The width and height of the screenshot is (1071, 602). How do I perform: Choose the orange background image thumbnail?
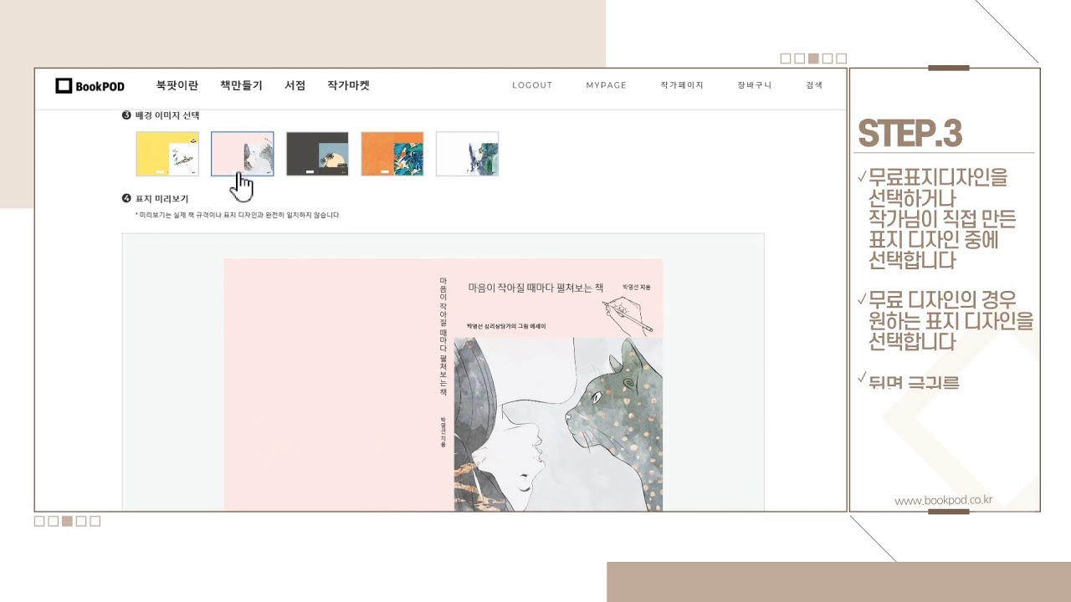coord(392,154)
